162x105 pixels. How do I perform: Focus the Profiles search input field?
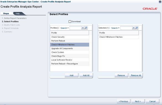click(76, 28)
